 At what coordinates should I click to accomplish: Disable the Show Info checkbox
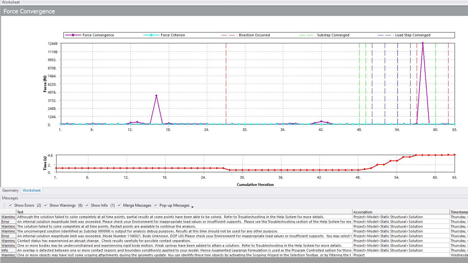tap(87, 205)
